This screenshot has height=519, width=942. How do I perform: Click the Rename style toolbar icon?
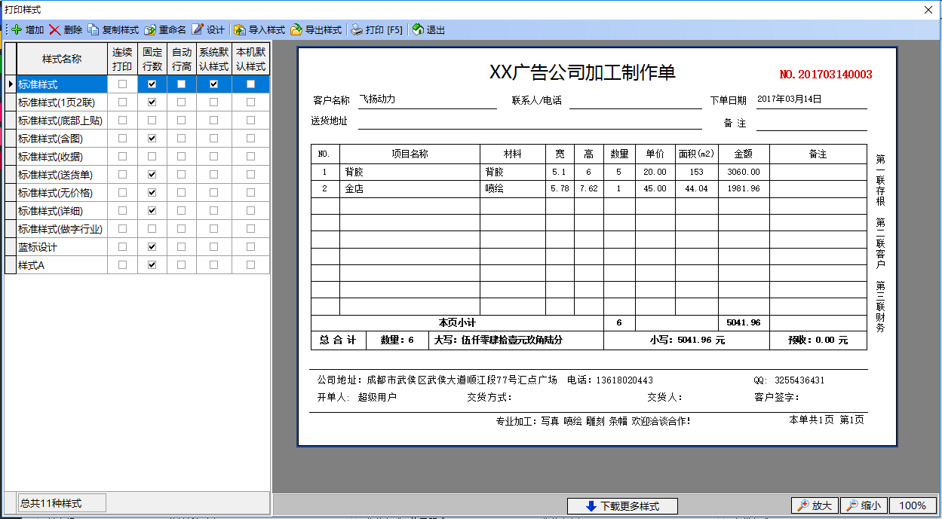coord(150,30)
